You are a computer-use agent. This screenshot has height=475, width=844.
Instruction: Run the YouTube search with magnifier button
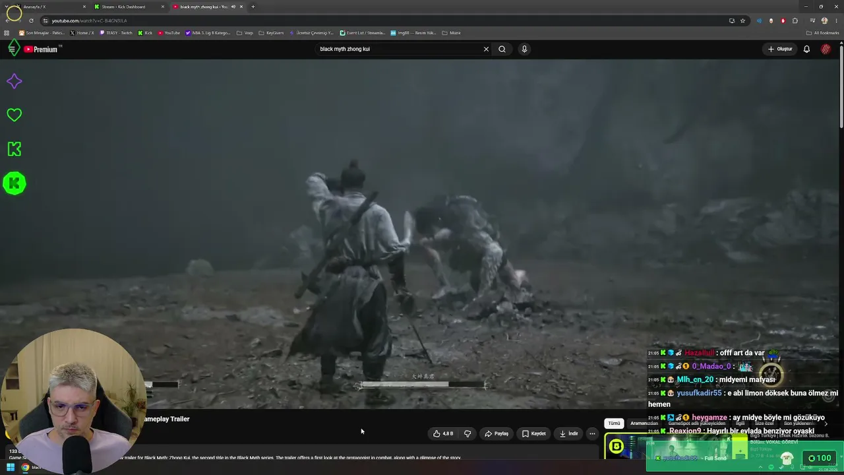pyautogui.click(x=502, y=49)
